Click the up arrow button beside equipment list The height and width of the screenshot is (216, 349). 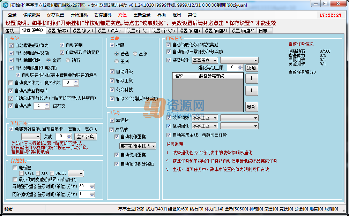point(252,78)
